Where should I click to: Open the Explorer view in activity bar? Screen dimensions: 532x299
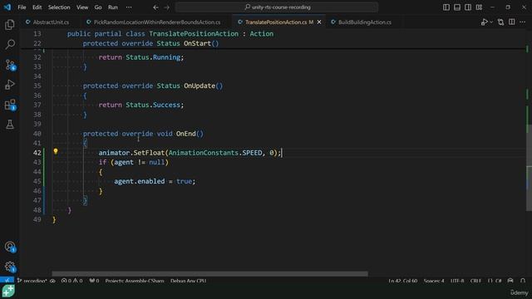[10, 24]
